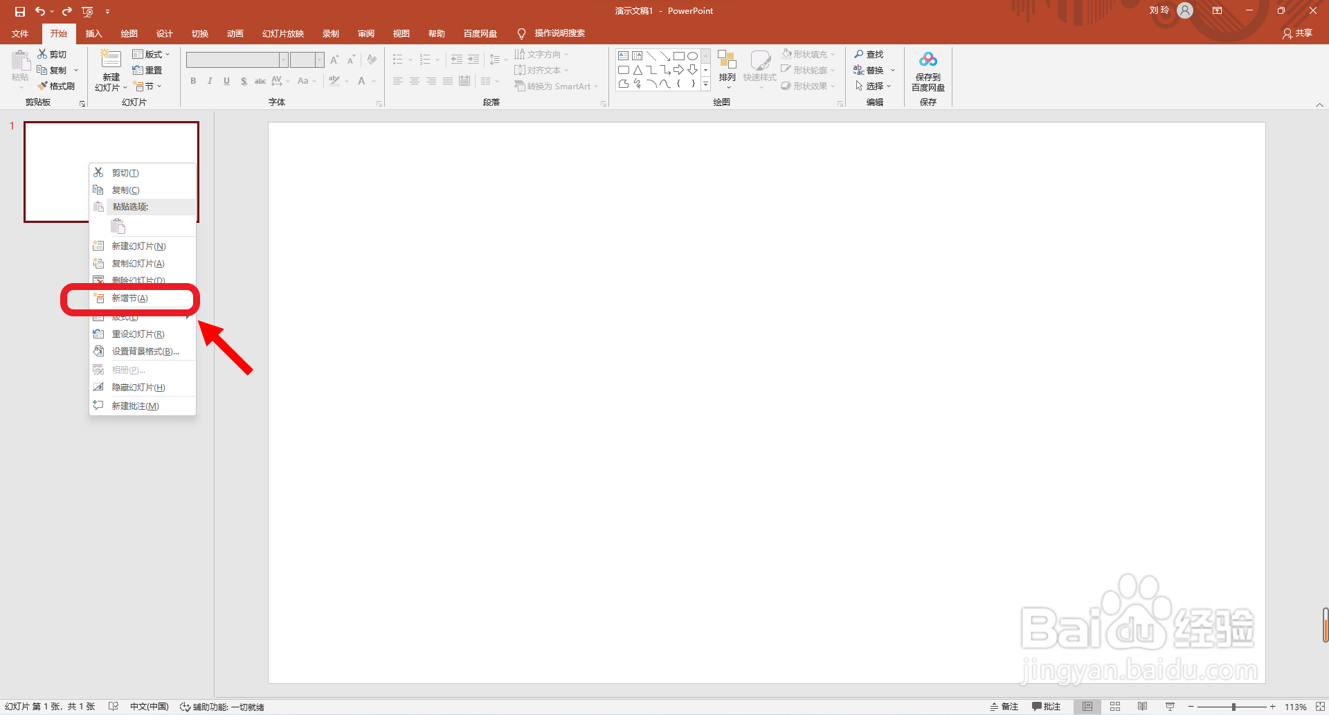Increase list indent level
1329x715 pixels.
point(473,60)
